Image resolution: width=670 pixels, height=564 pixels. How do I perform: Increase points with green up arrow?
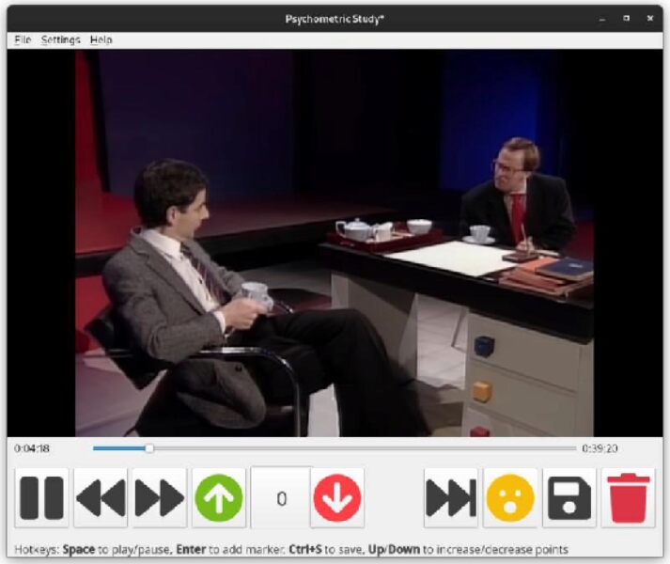tap(219, 497)
